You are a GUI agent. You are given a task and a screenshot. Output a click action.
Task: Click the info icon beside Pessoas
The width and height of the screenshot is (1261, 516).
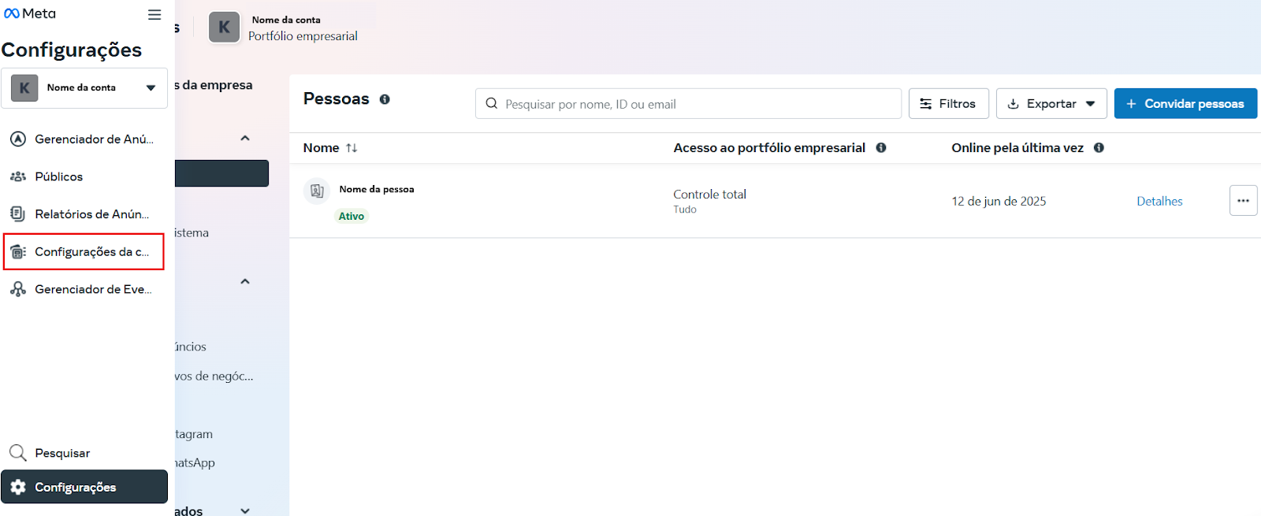click(385, 99)
